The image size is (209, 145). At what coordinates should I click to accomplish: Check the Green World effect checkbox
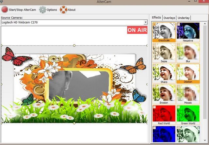coord(178,107)
